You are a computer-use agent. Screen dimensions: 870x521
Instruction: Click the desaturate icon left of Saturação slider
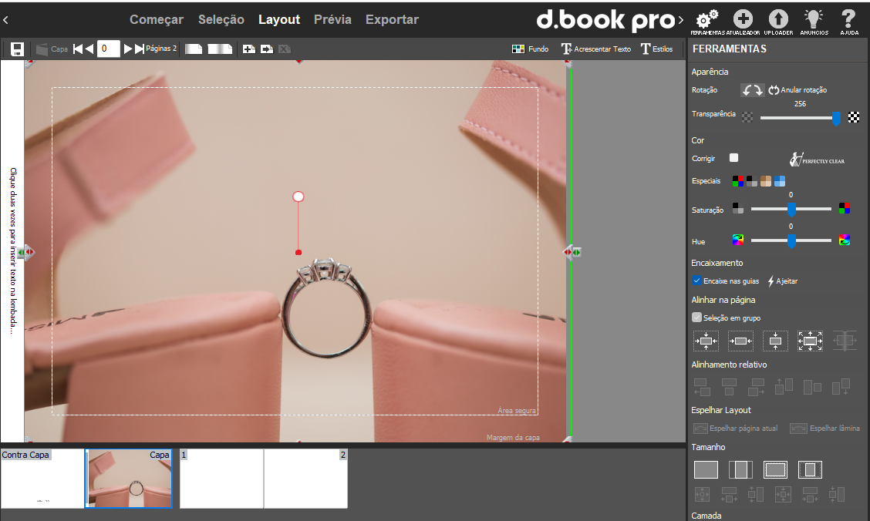[738, 208]
